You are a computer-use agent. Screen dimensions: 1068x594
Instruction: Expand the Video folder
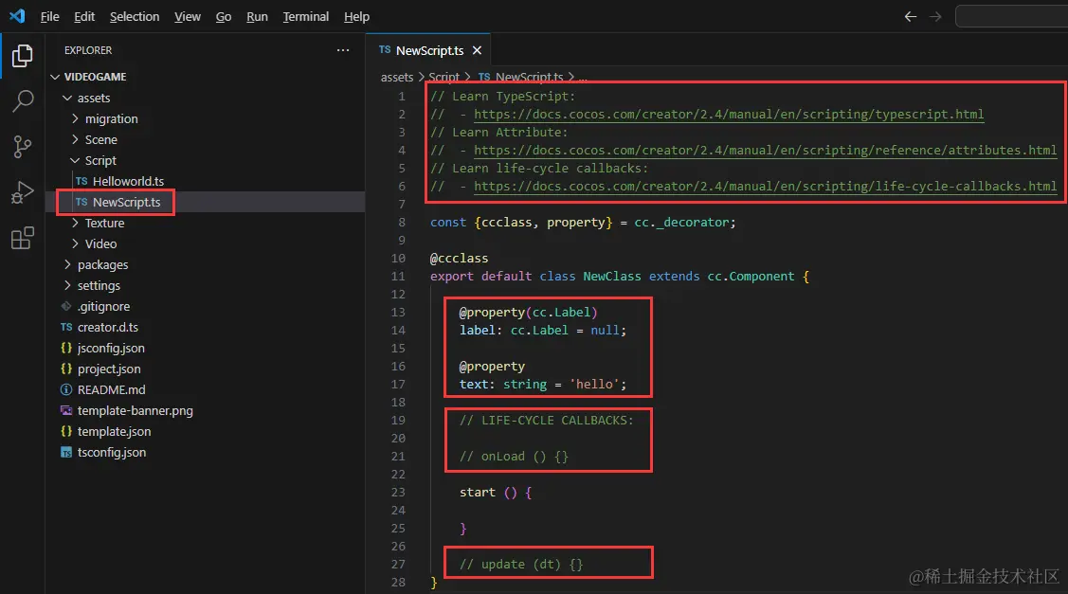coord(206,243)
